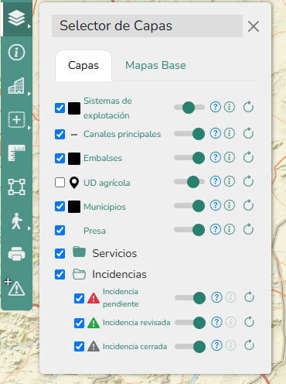
Task: Uncheck Incidencia pendiente checkbox
Action: coord(79,298)
